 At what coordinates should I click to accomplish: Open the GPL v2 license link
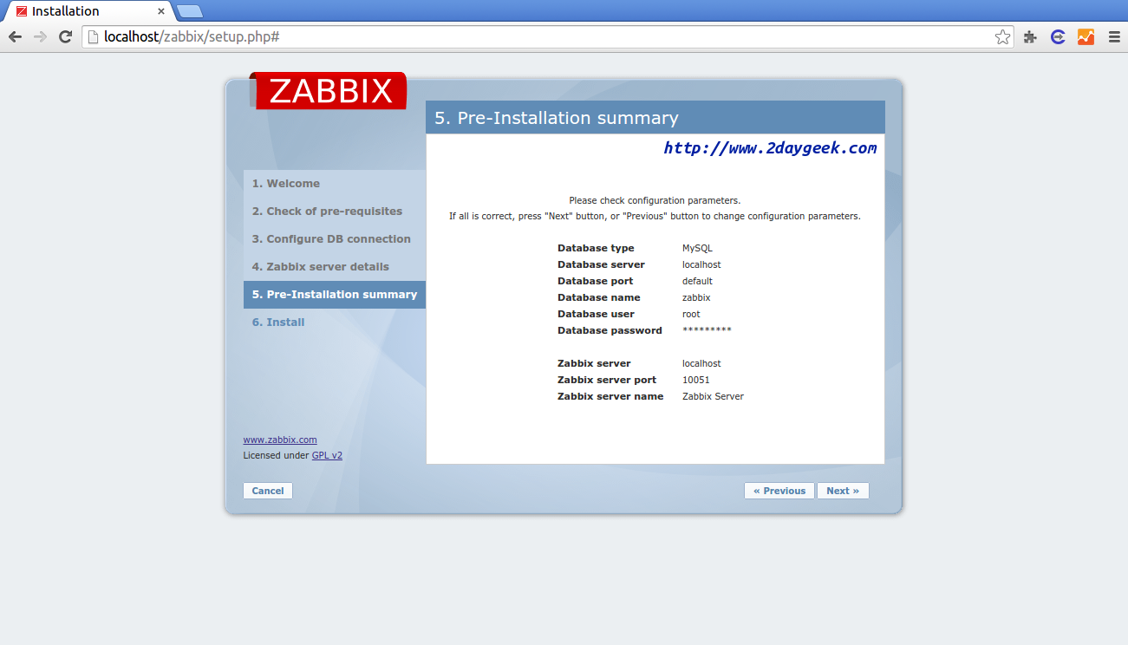[327, 455]
